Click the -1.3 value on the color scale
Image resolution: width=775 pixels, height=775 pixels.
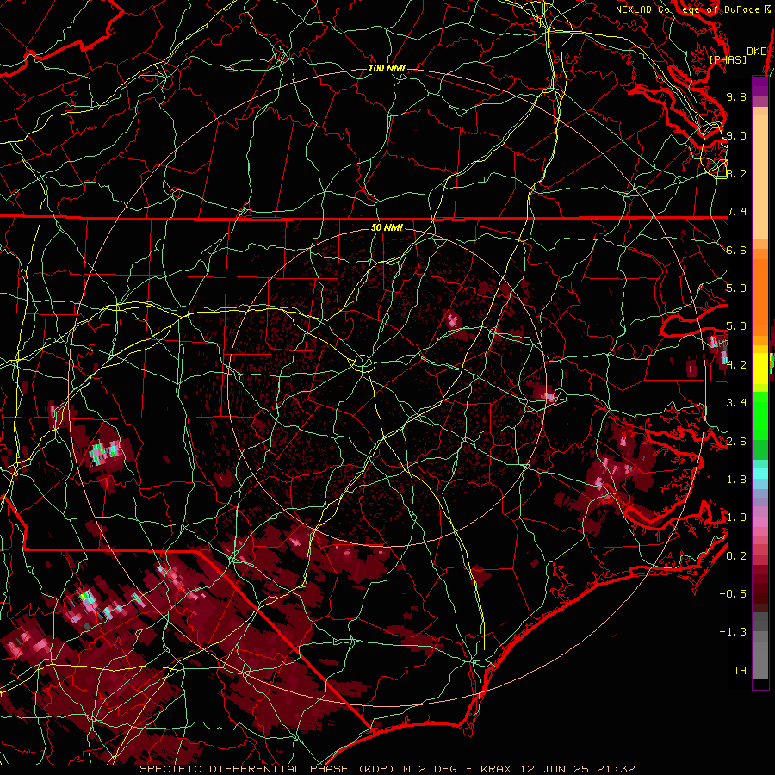[x=733, y=632]
